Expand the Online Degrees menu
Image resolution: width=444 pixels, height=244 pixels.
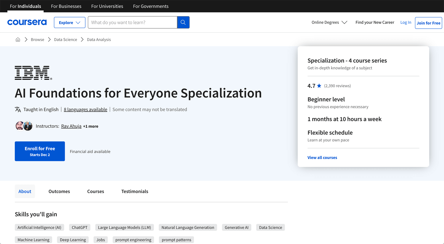329,22
